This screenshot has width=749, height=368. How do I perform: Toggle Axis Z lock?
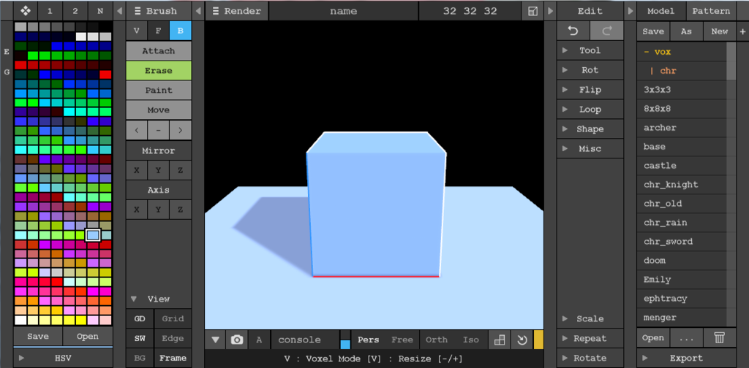(180, 210)
